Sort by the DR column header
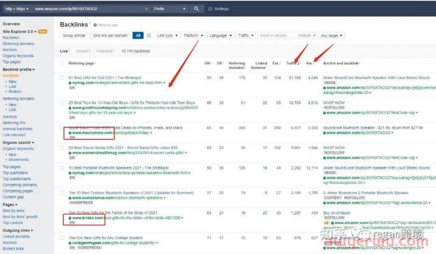Screen dimensions: 436x254 click(x=208, y=63)
